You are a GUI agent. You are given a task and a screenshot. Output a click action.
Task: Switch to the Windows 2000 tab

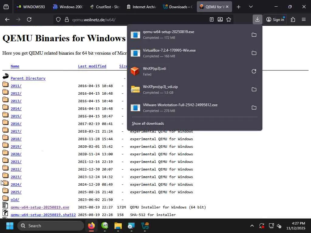[68, 7]
